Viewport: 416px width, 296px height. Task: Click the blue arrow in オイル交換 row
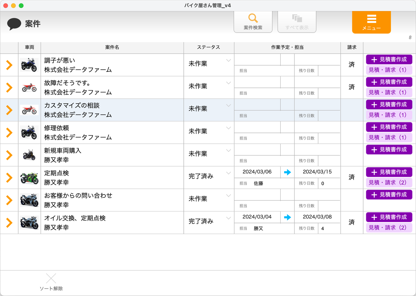[288, 217]
